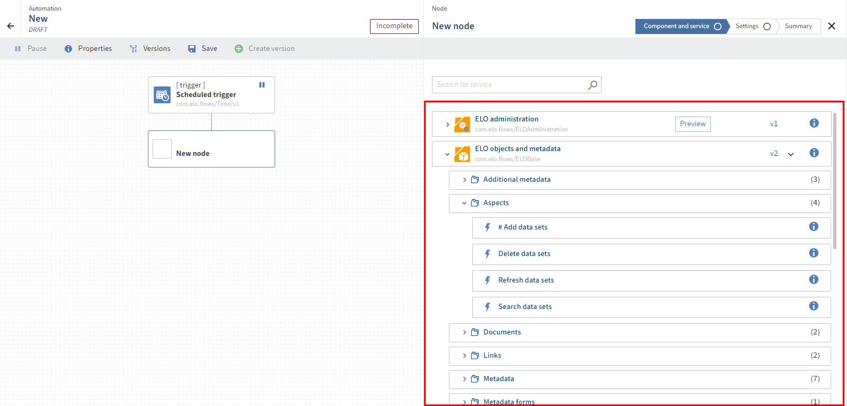
Task: Click the Documents folder icon
Action: [475, 332]
